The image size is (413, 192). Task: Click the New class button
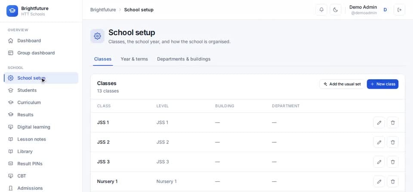[x=382, y=84]
